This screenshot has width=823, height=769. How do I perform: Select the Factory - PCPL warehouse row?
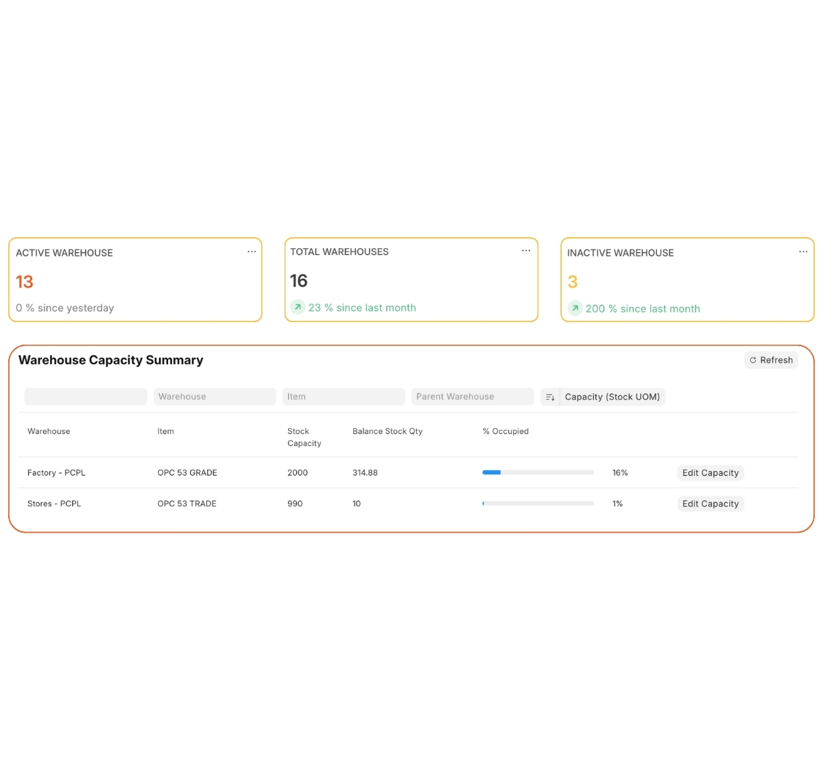point(56,473)
